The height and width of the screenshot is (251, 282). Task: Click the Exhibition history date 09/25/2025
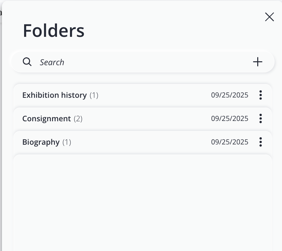click(230, 95)
